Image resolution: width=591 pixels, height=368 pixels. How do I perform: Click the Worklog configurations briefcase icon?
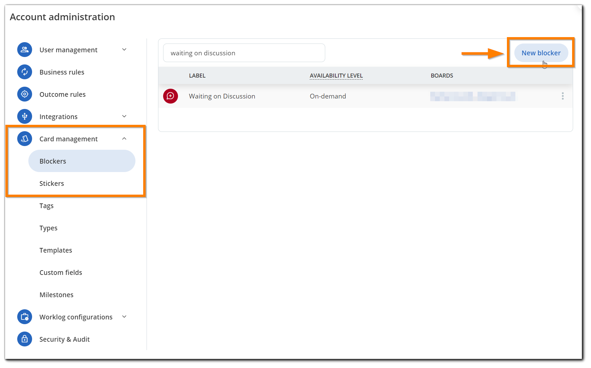click(25, 317)
